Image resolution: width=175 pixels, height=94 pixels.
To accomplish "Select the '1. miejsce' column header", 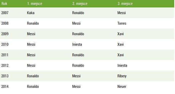I will pos(35,4).
